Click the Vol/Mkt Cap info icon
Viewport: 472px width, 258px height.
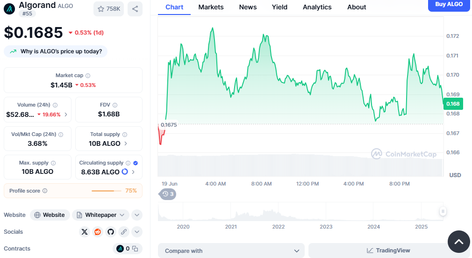click(61, 135)
